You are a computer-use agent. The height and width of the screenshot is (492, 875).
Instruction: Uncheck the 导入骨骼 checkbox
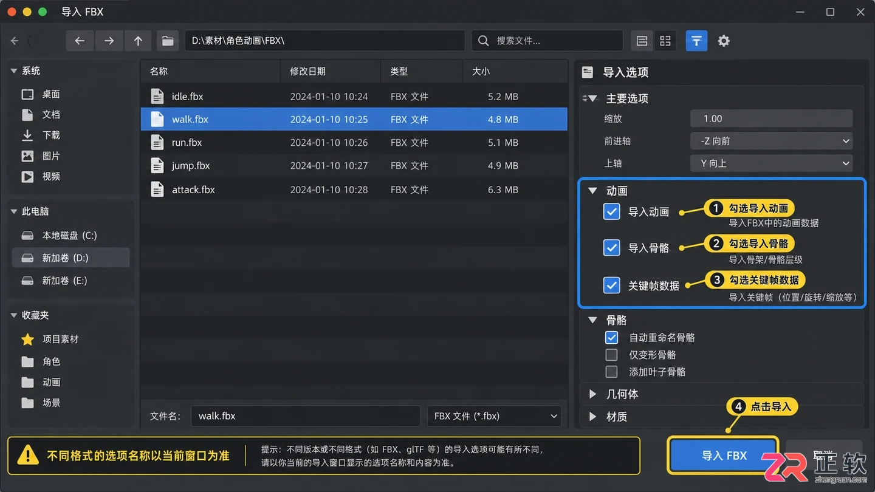pyautogui.click(x=611, y=248)
